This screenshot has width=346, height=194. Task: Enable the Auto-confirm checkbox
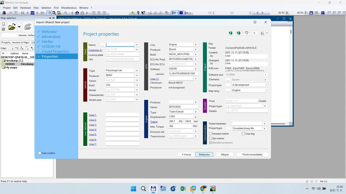(x=39, y=153)
